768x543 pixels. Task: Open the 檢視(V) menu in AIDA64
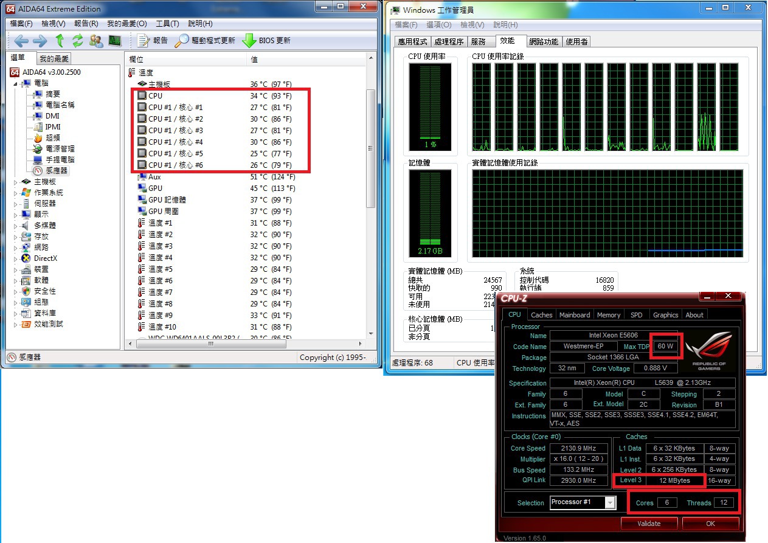pos(54,24)
